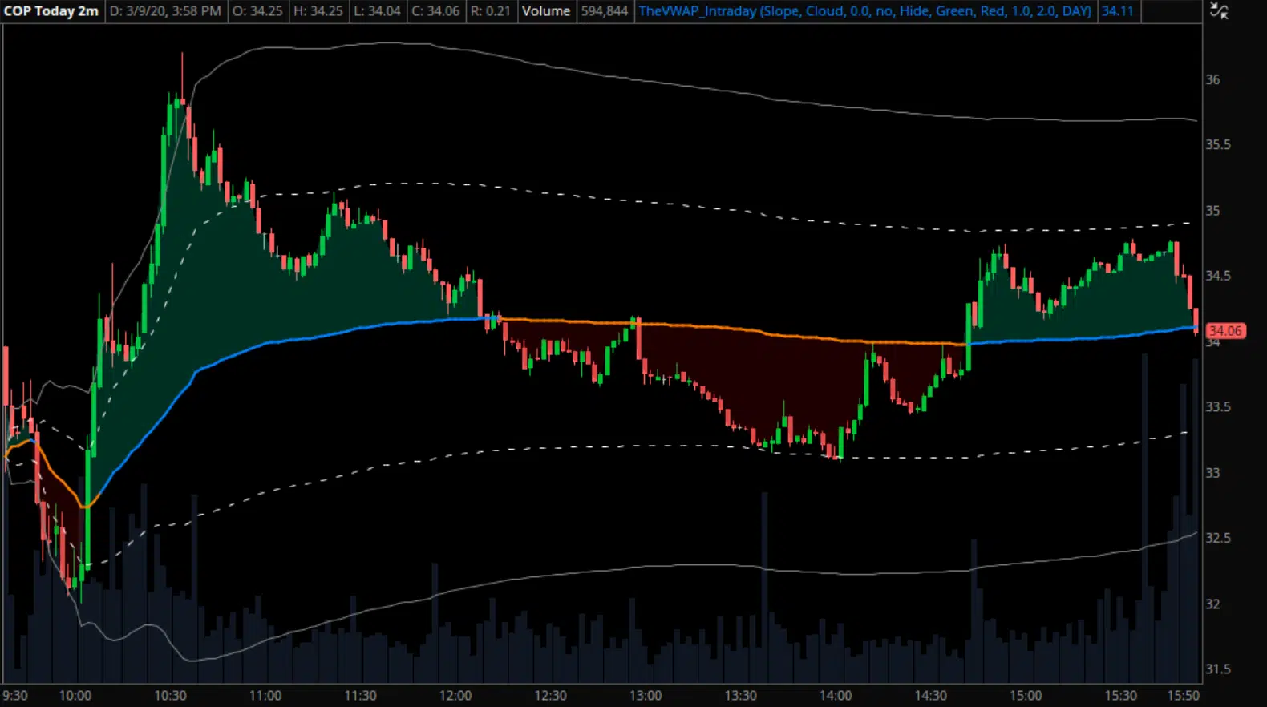Click the 35.5 price axis label
Image resolution: width=1267 pixels, height=707 pixels.
(x=1217, y=145)
